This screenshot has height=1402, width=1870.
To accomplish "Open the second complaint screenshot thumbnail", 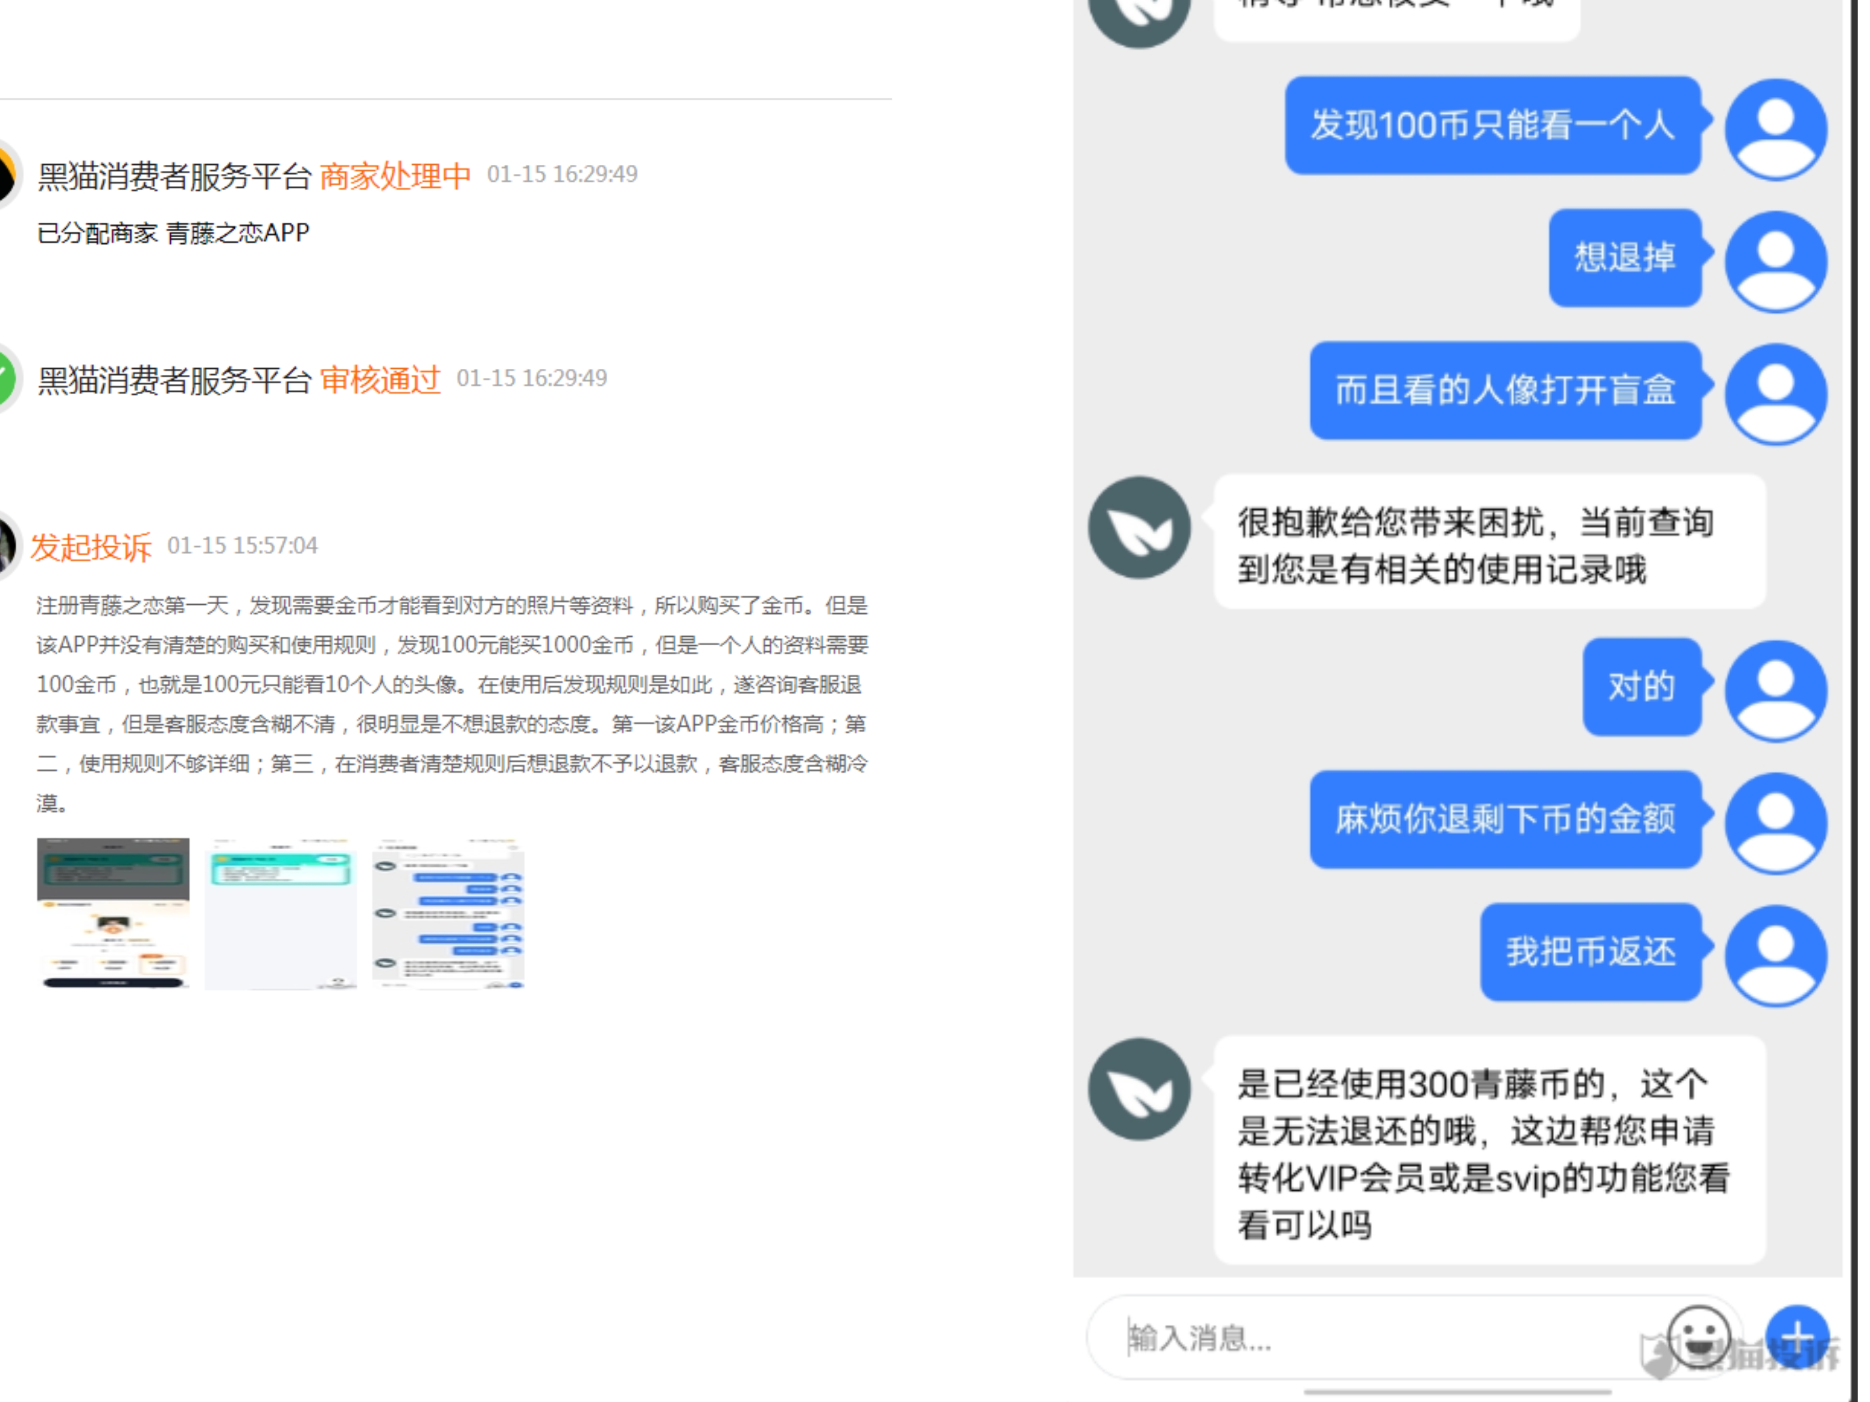I will pos(281,913).
